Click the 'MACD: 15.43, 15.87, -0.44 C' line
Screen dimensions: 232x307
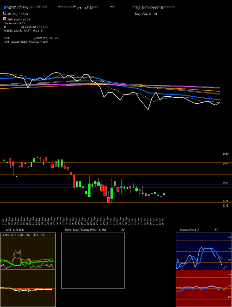(23, 31)
